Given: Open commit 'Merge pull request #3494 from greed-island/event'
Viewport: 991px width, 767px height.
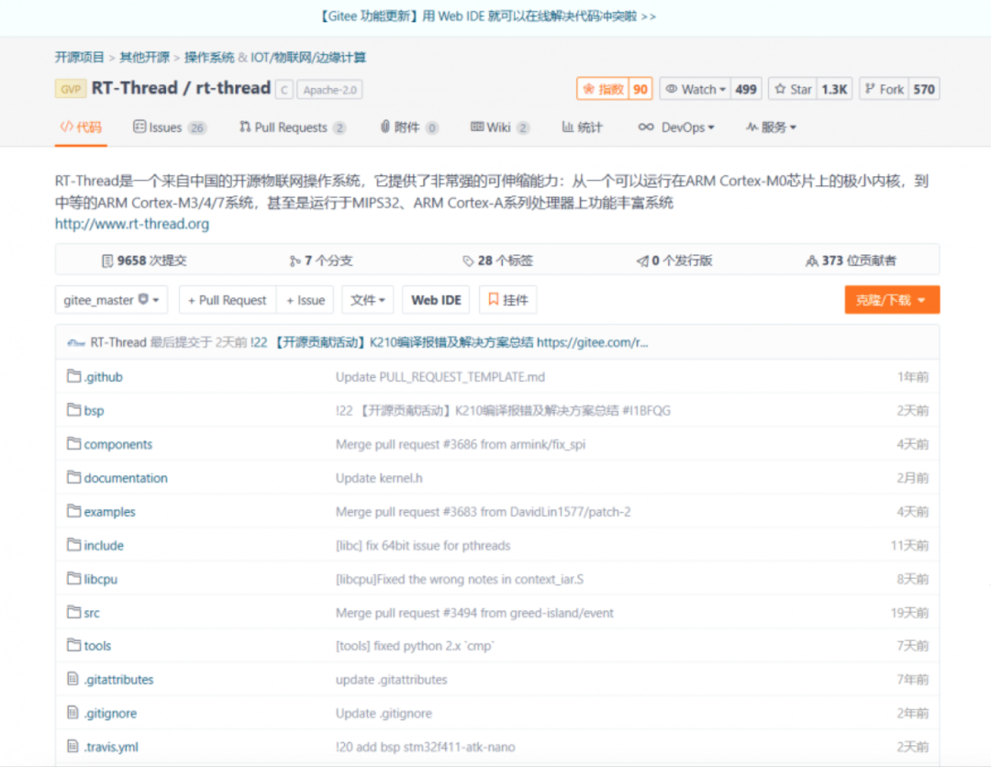Looking at the screenshot, I should tap(474, 612).
